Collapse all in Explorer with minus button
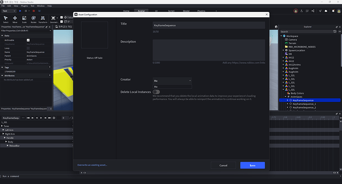Viewport: 342px width, 184px height. [340, 31]
